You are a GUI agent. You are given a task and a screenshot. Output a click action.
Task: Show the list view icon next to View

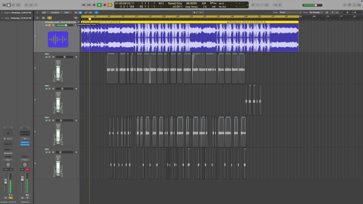point(76,12)
